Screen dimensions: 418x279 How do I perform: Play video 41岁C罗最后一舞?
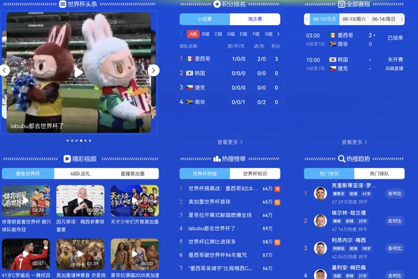click(x=26, y=254)
